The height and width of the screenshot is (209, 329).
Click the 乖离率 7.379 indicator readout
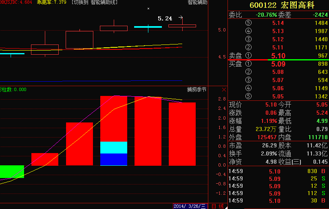[x=51, y=2]
